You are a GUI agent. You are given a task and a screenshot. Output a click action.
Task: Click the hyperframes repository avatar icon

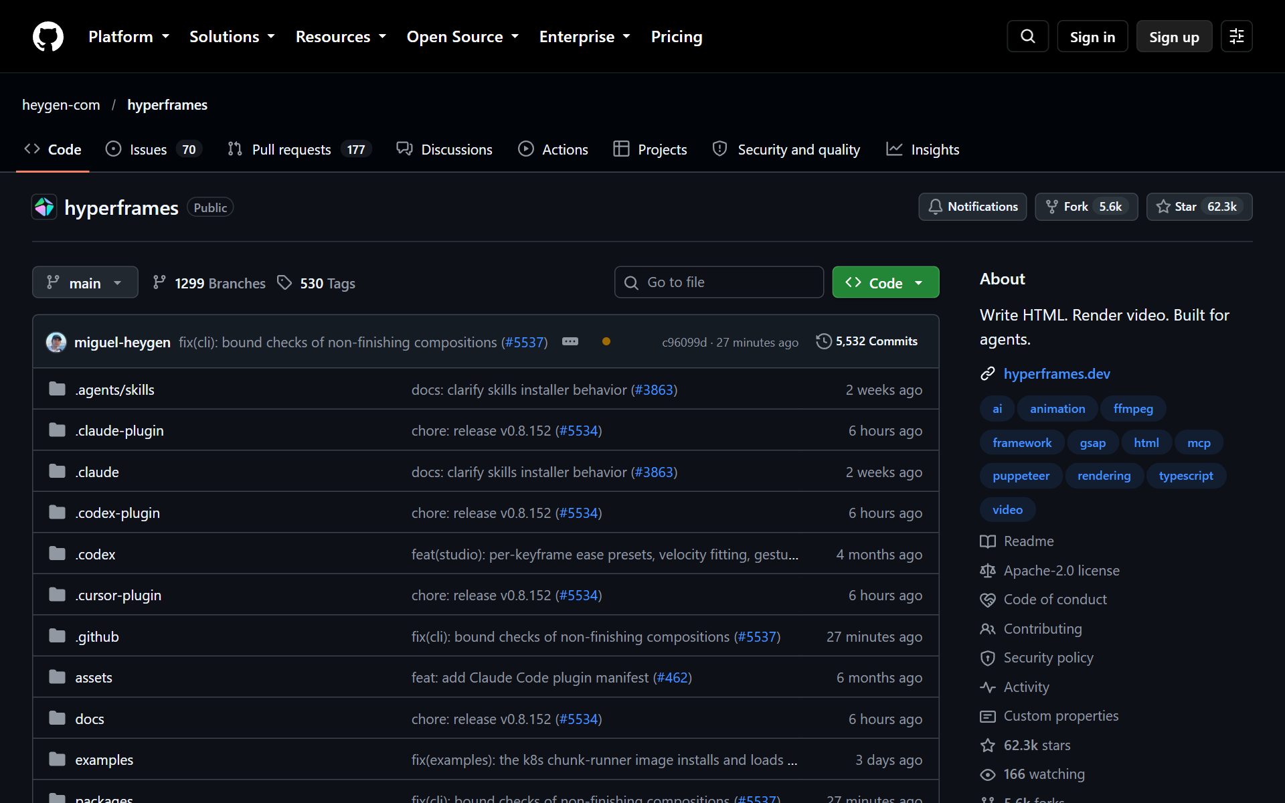[x=44, y=207]
